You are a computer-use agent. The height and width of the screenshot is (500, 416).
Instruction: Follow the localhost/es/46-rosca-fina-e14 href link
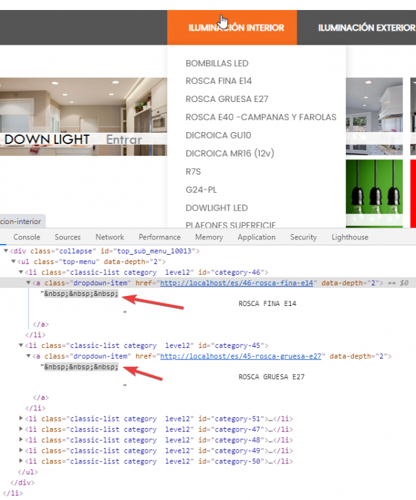coord(237,283)
